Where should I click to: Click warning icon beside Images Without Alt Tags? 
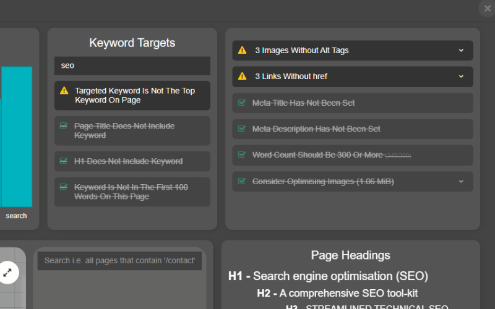(242, 51)
